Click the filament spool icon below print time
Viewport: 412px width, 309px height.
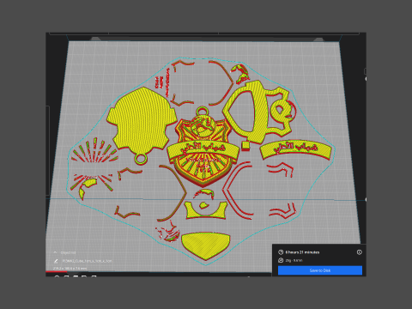tap(281, 260)
